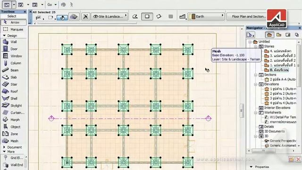Select the Curtain Wall tool
The width and height of the screenshot is (302, 170).
point(14,112)
